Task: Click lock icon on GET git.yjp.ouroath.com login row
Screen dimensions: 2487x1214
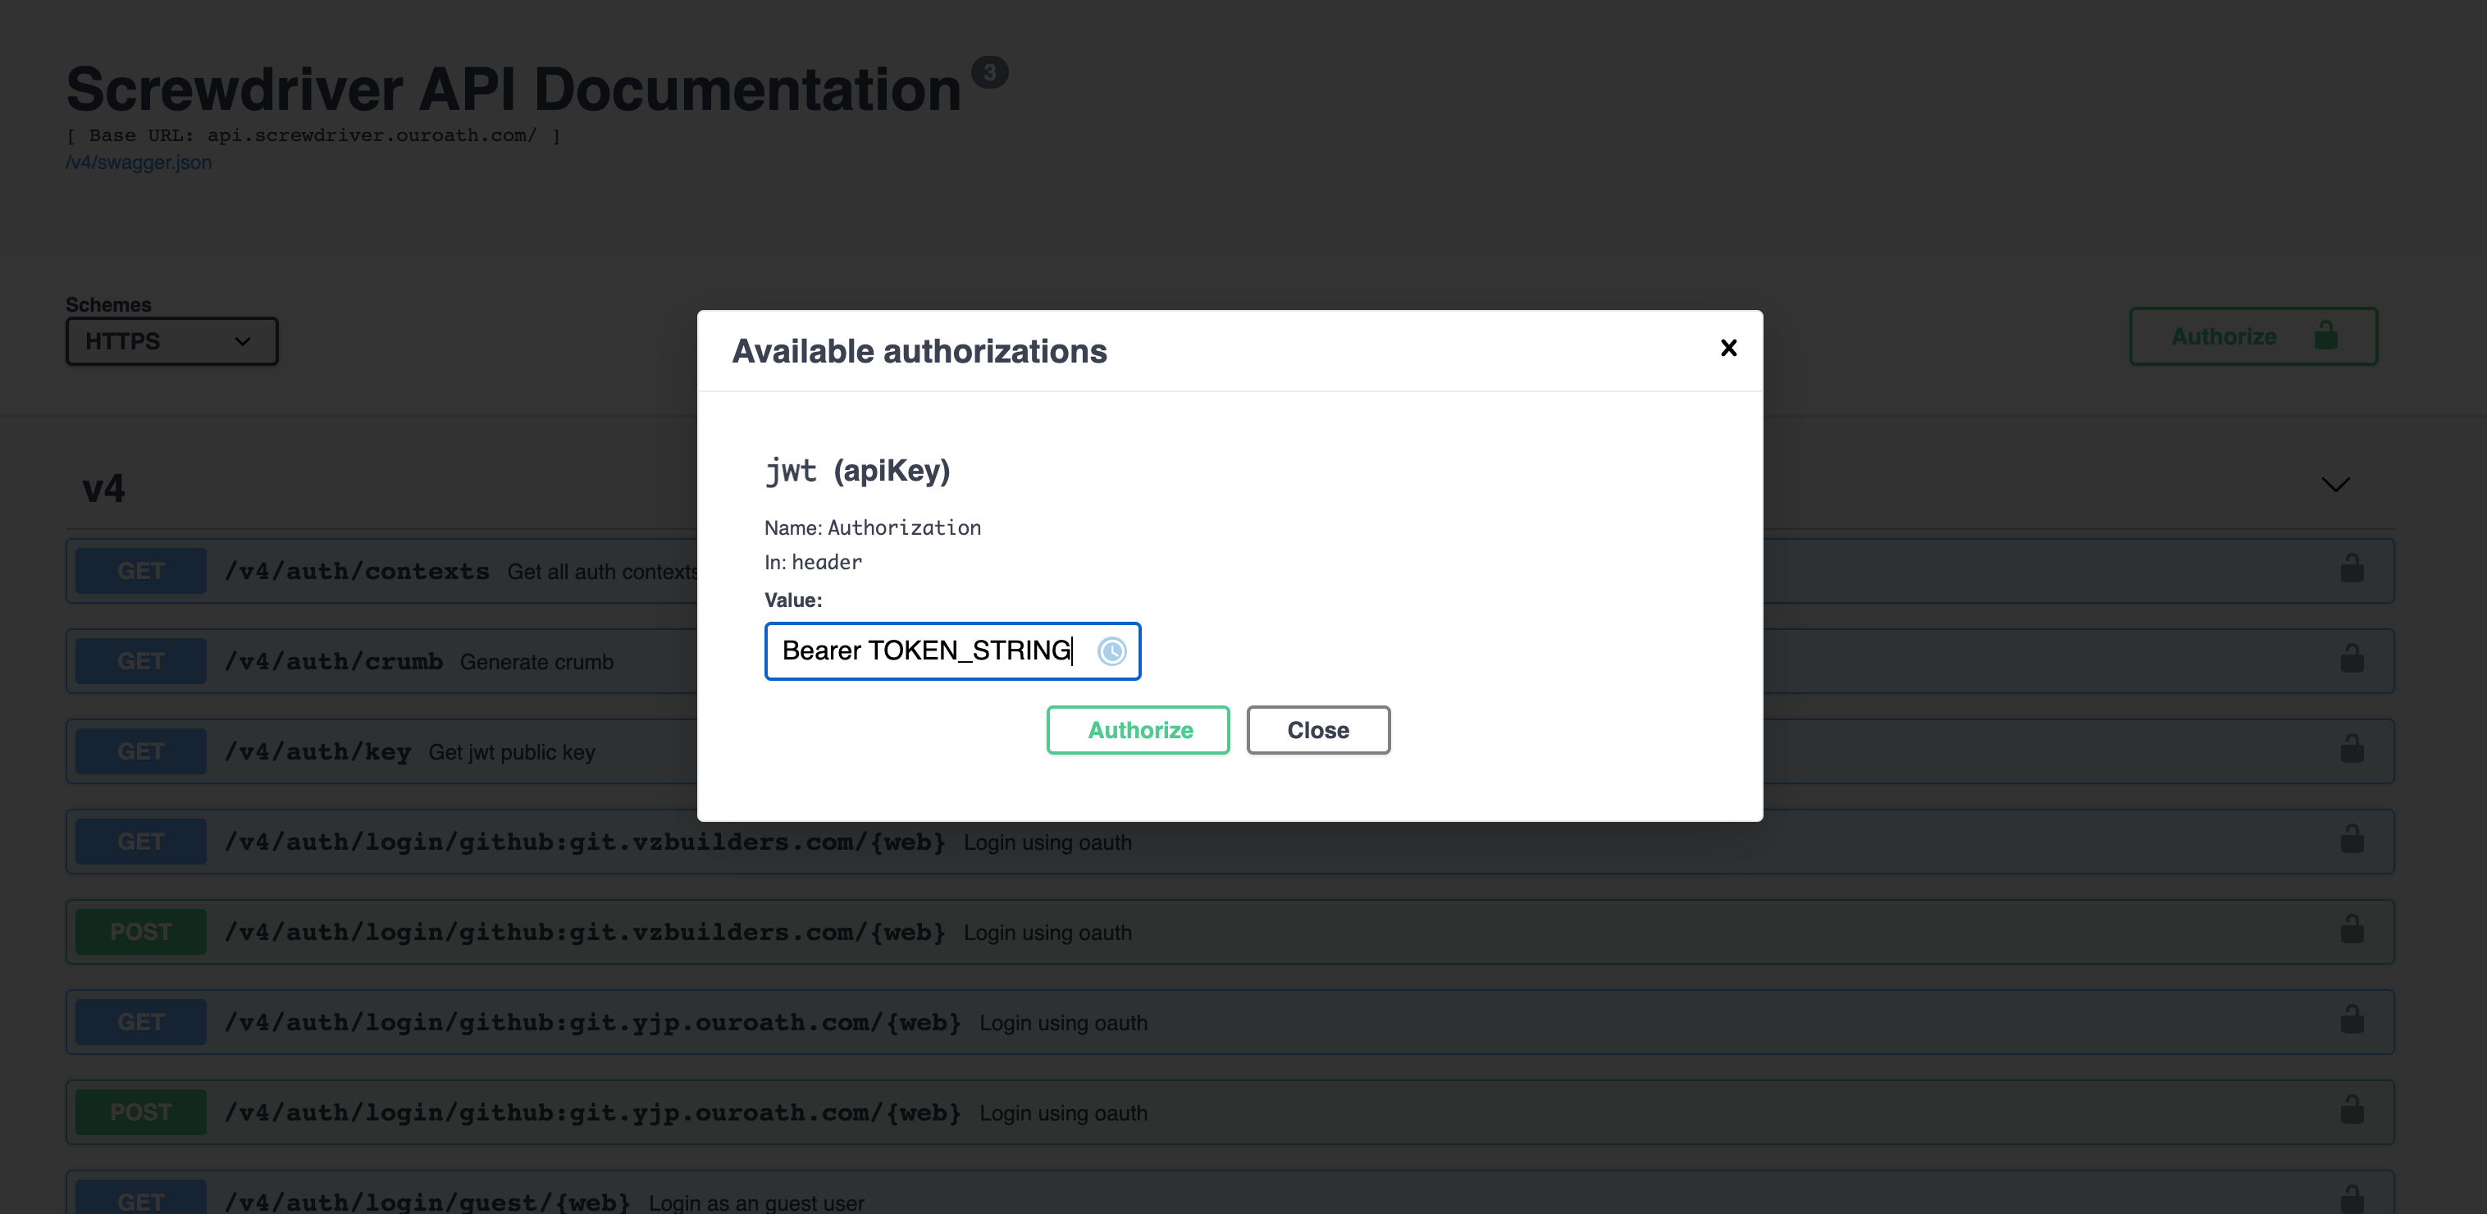Action: point(2352,1019)
